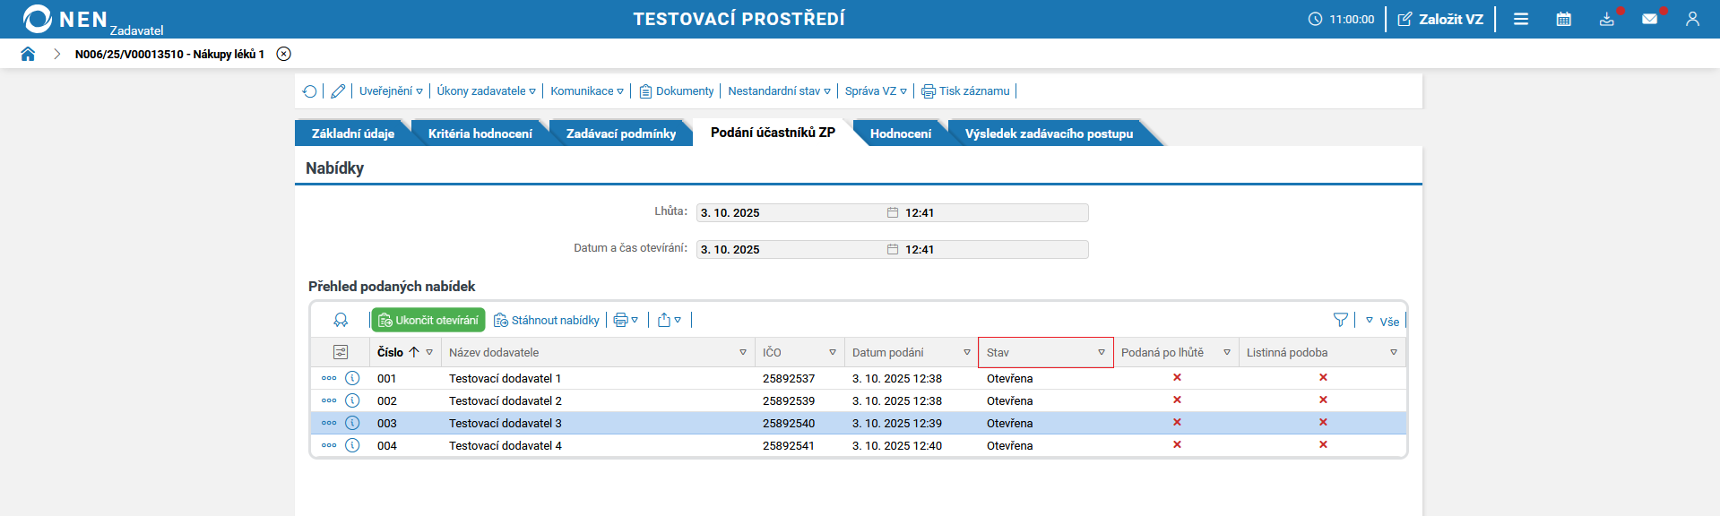Screen dimensions: 1720x516
Task: Switch to the Základní údaje tab
Action: point(353,133)
